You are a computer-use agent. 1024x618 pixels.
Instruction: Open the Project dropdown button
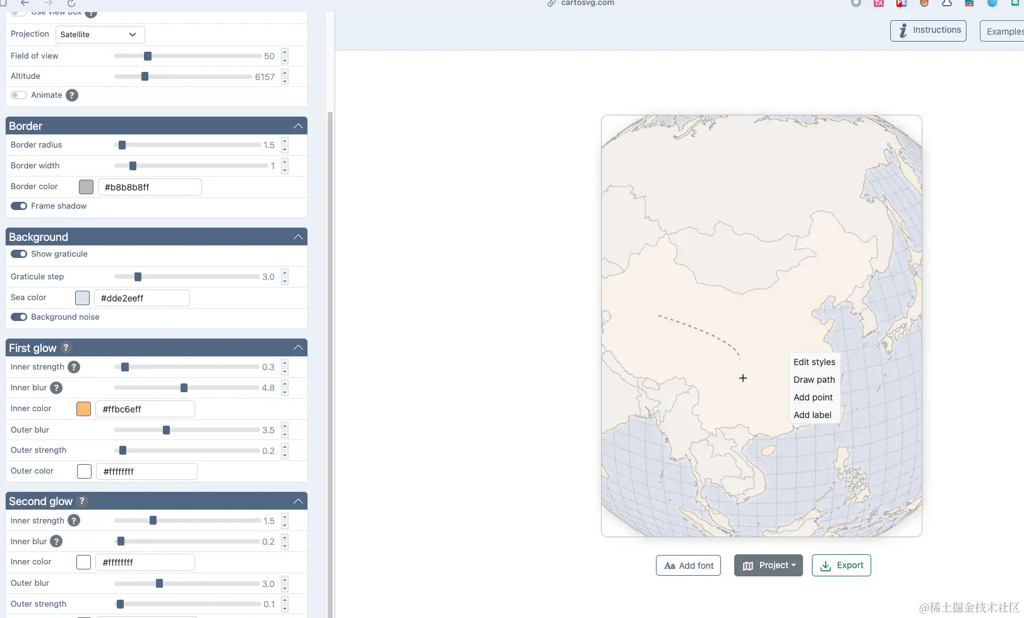point(768,566)
